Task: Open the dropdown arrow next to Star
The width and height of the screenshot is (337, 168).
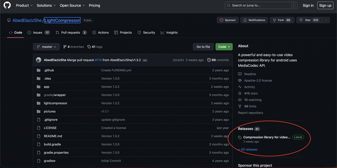Action: (326, 20)
